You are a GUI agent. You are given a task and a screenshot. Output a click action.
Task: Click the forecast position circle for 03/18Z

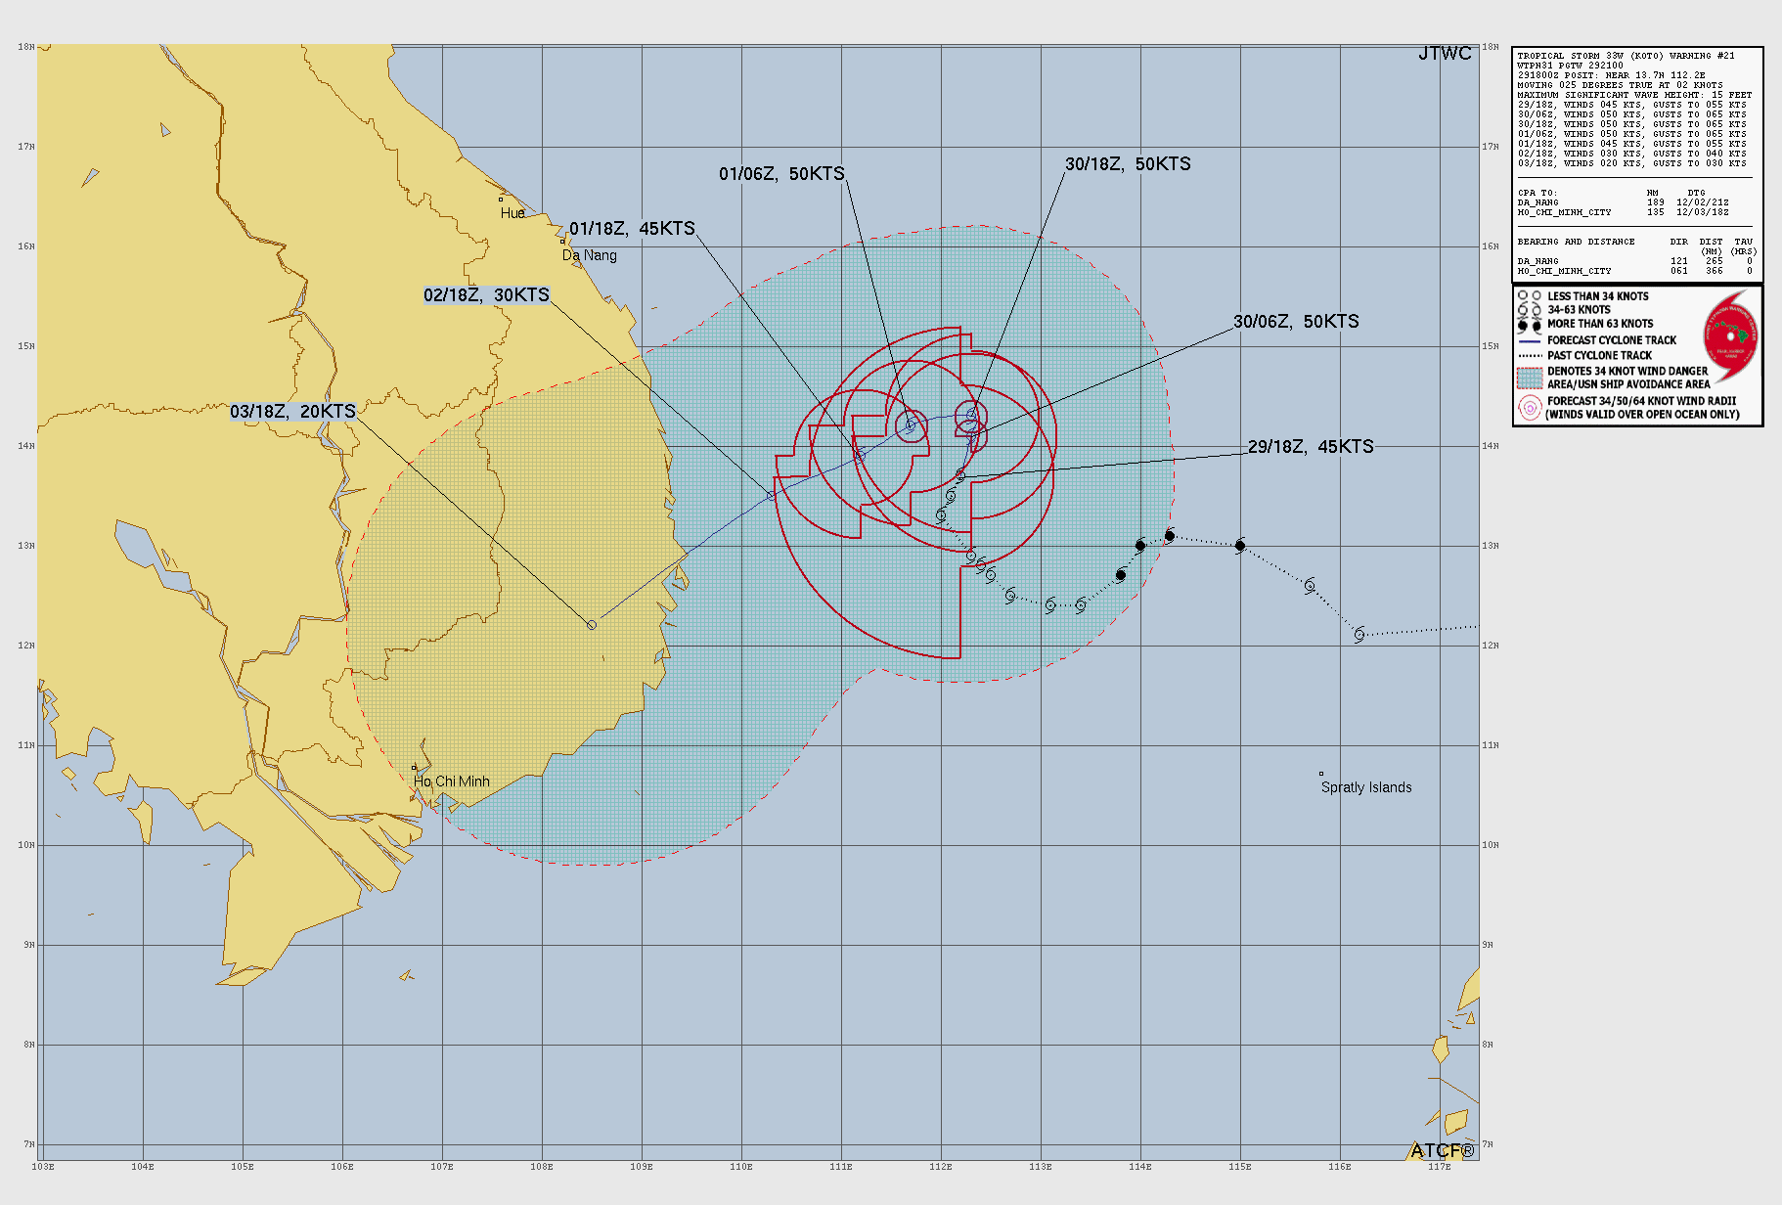[x=592, y=625]
